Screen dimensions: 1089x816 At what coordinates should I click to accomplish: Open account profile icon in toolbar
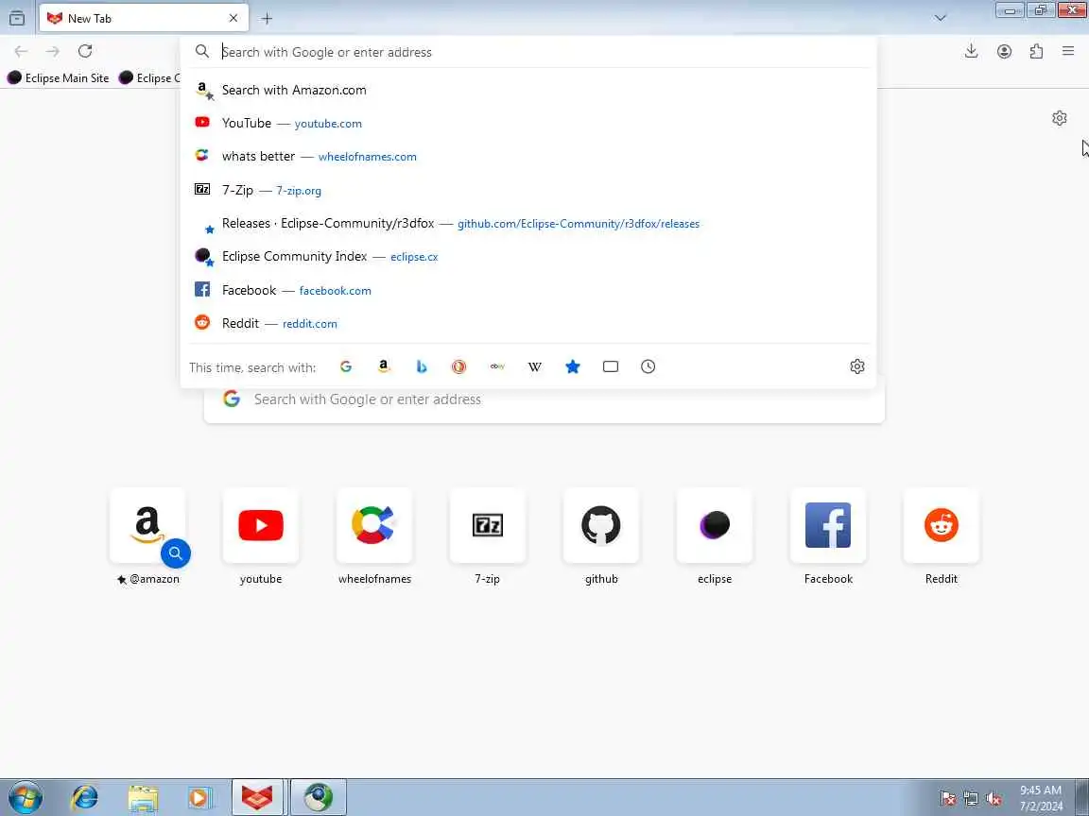[1004, 51]
